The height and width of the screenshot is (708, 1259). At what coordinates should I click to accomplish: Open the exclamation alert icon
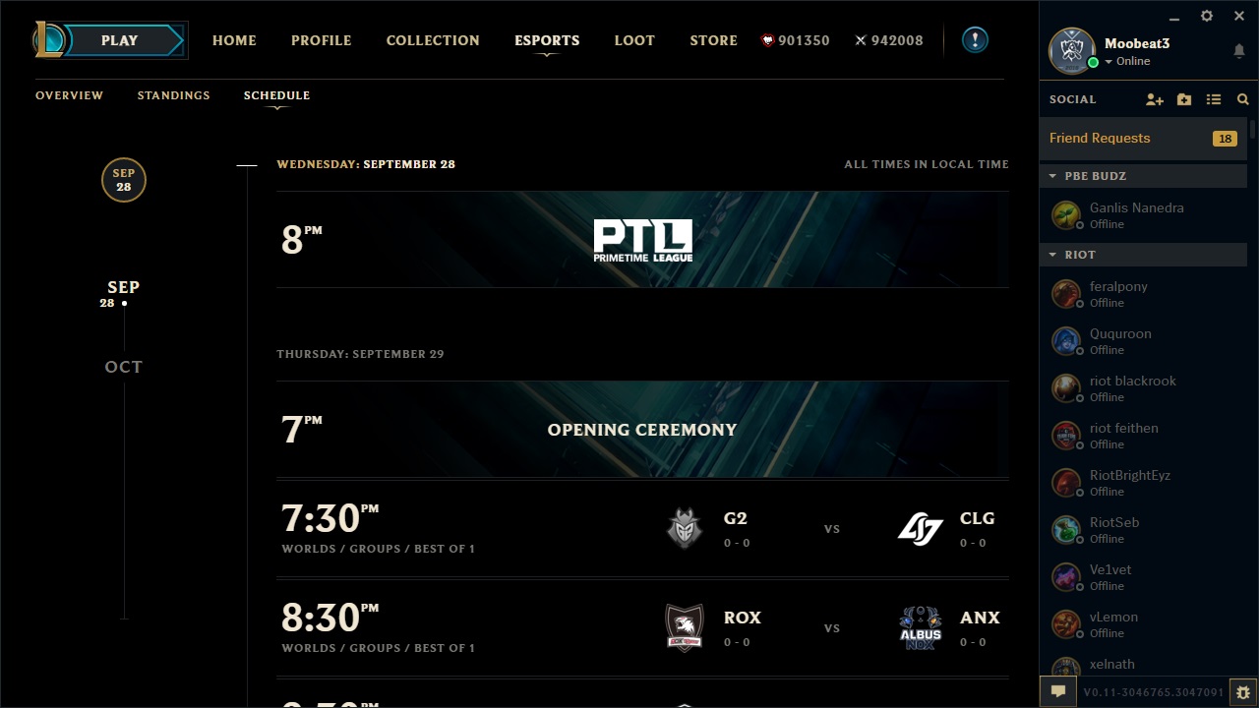pos(975,40)
